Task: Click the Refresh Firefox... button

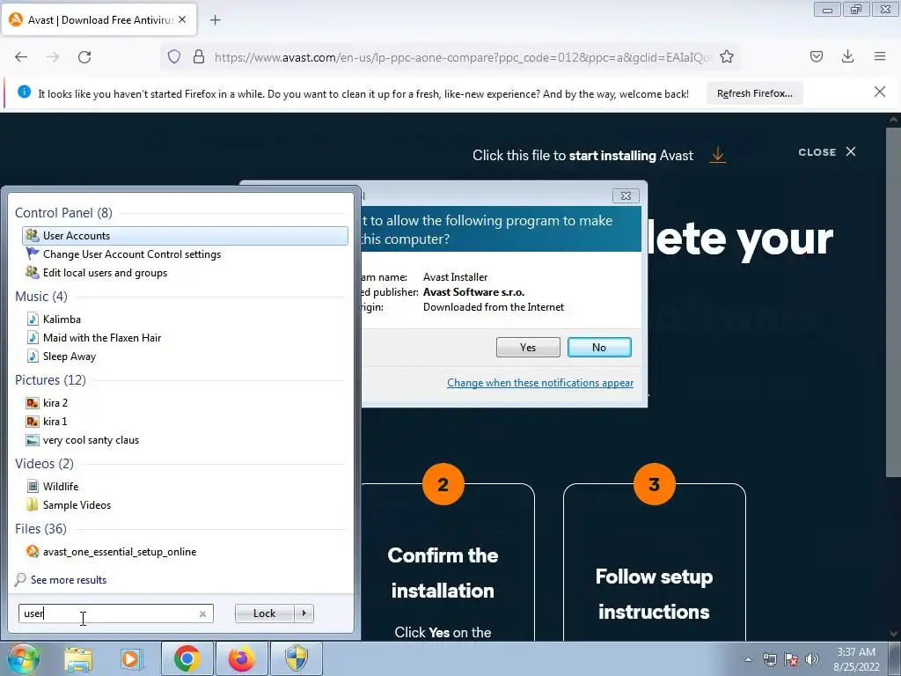Action: pos(754,93)
